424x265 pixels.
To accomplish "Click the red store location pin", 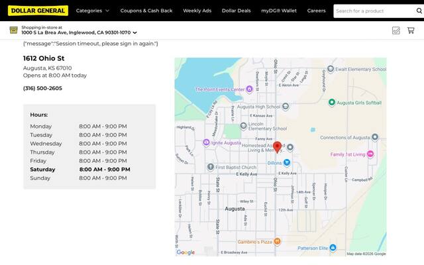I will 277,147.
